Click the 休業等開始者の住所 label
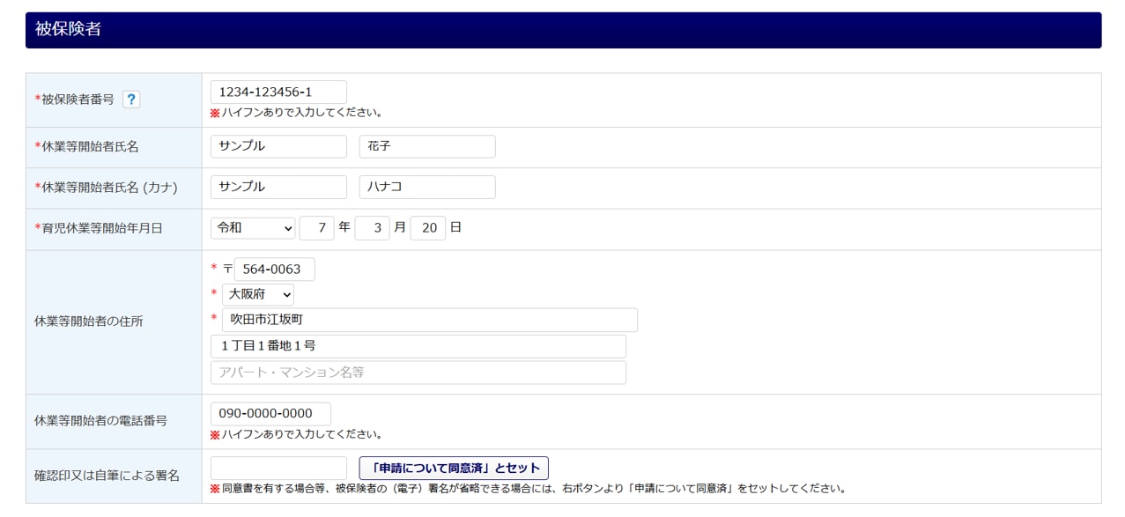This screenshot has width=1125, height=517. (x=89, y=321)
